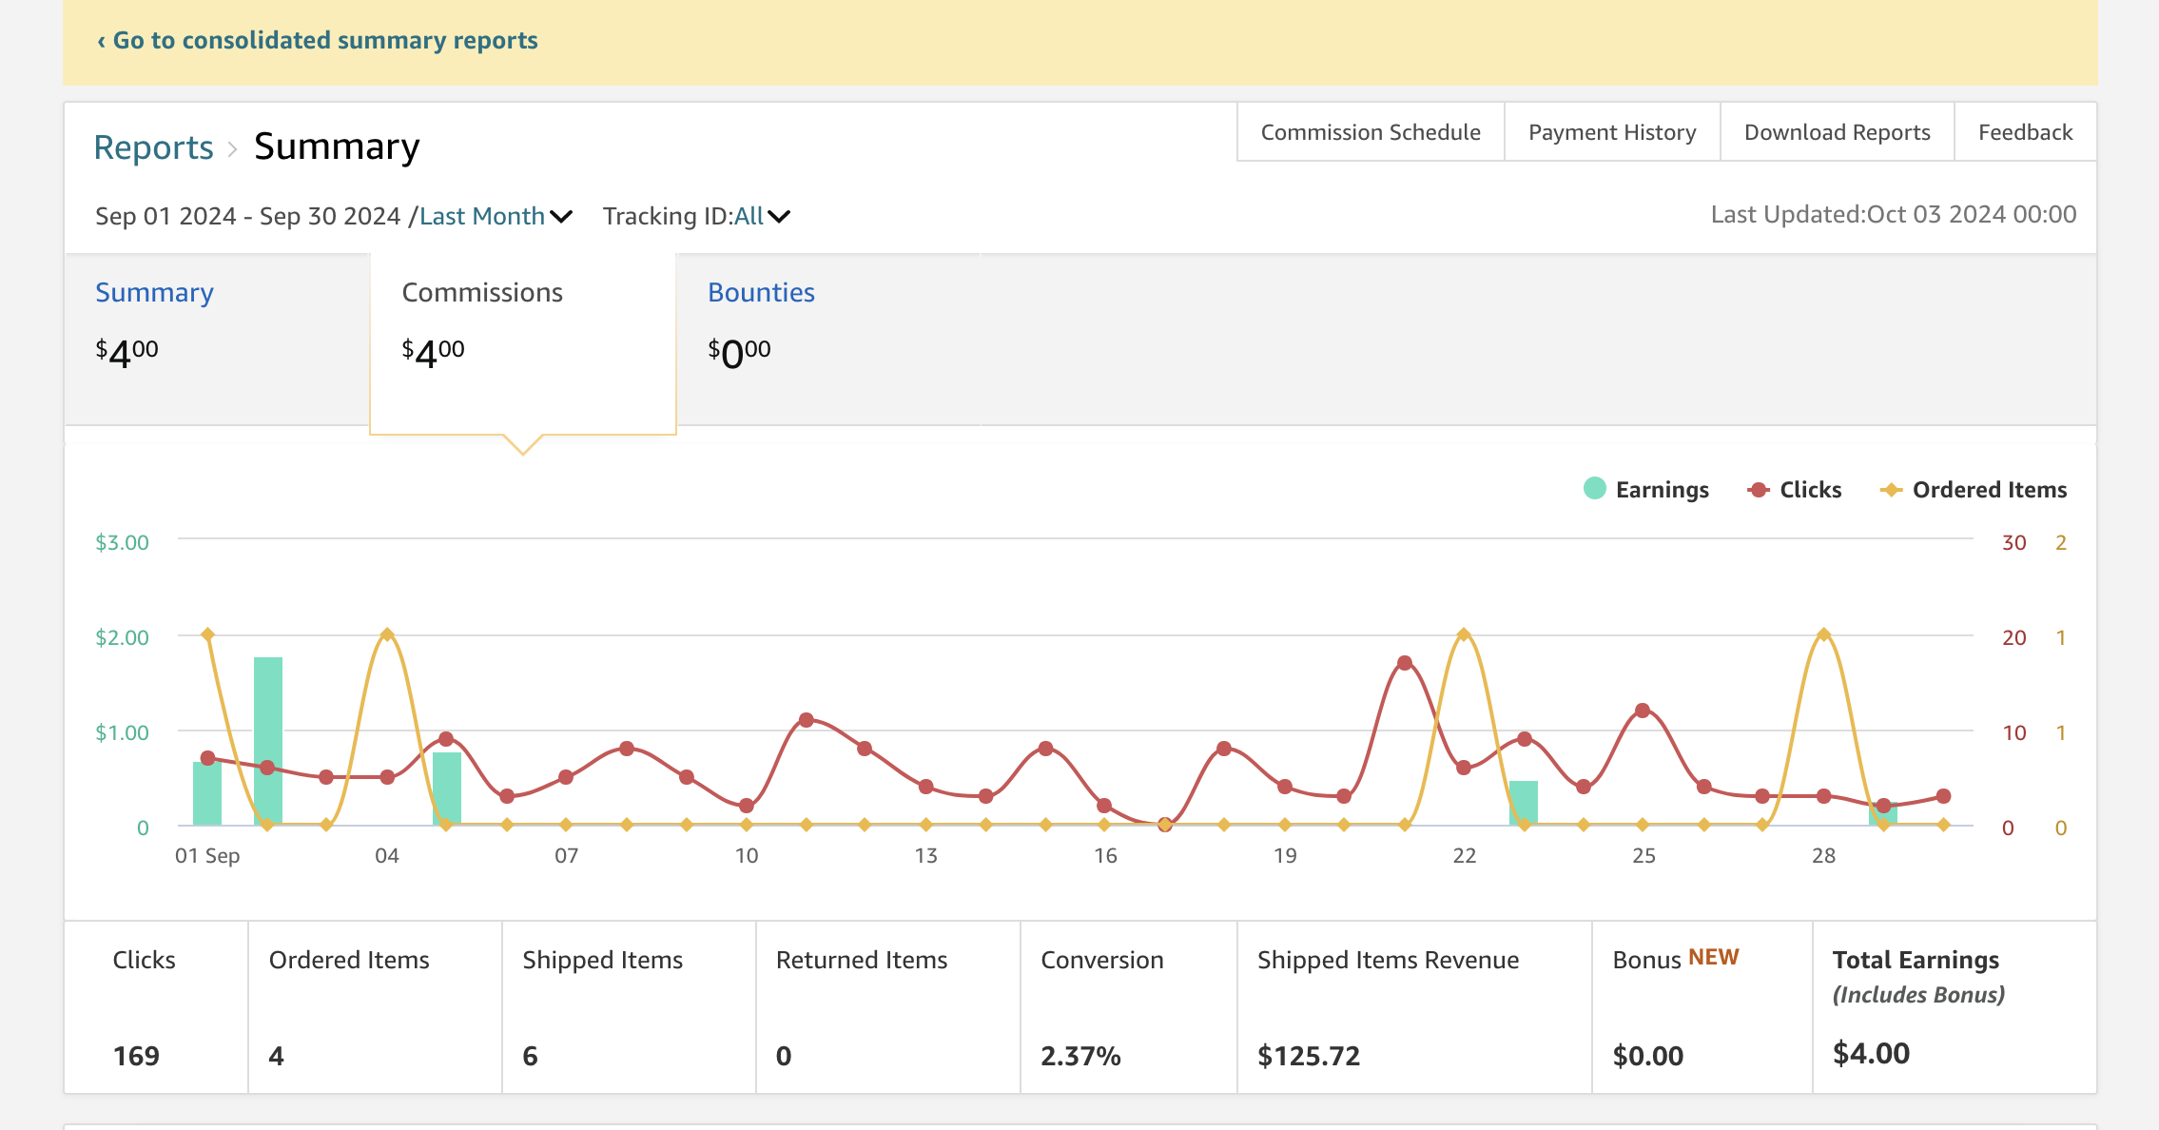Switch to the Summary earnings tab
The height and width of the screenshot is (1130, 2159).
154,292
